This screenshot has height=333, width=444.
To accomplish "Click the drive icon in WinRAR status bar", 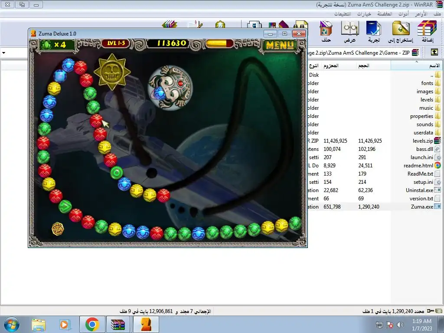I will pyautogui.click(x=439, y=311).
